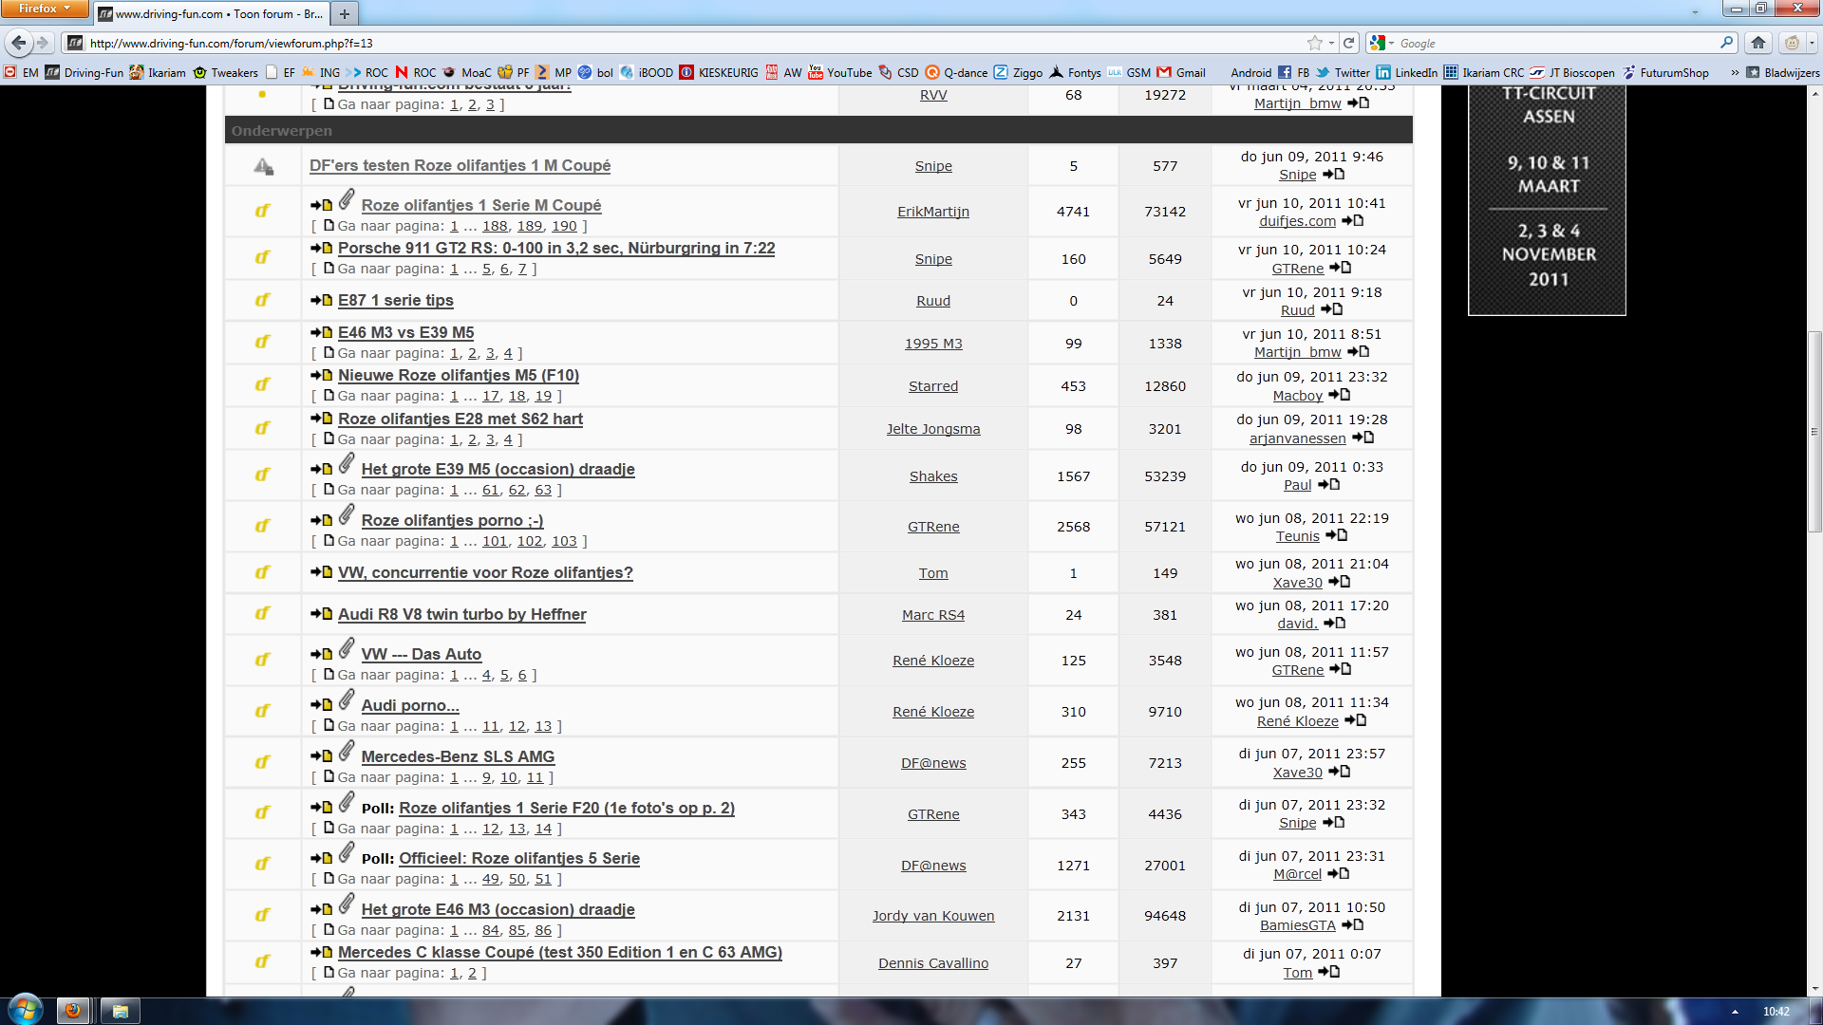Open topic Nieuwe Roze olifantjes M5 (F10)
This screenshot has width=1823, height=1025.
[x=459, y=375]
